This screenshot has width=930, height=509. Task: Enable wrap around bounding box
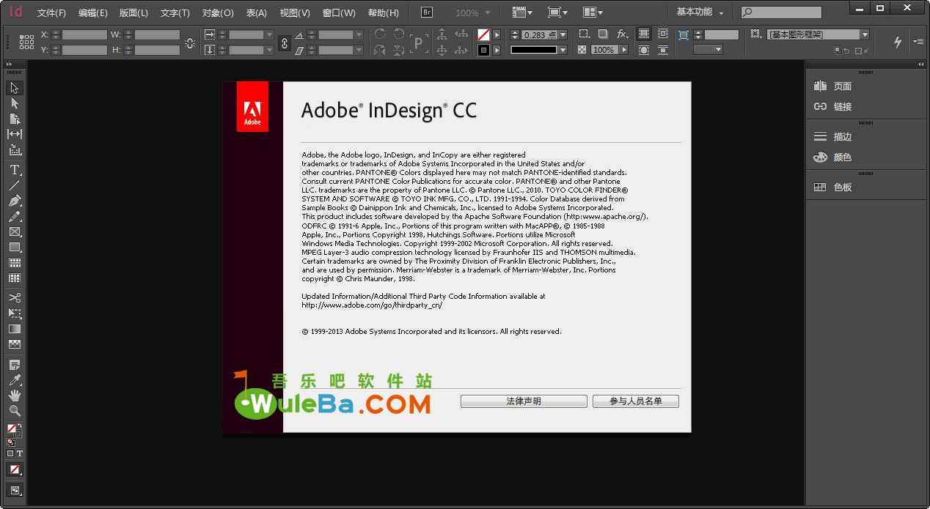coord(663,34)
